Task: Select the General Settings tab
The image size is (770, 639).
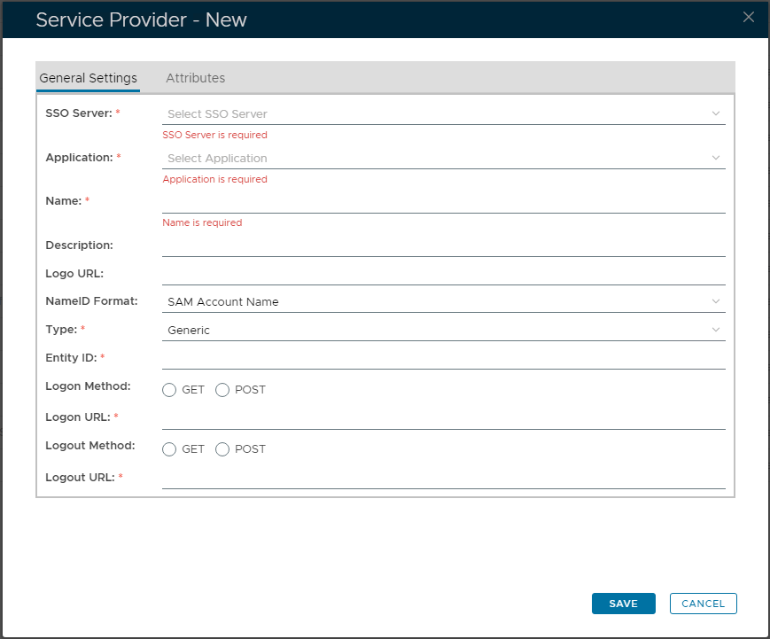Action: point(88,78)
